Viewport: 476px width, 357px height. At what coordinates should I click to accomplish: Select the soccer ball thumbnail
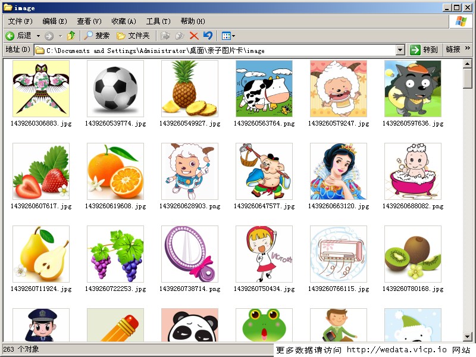pyautogui.click(x=115, y=89)
